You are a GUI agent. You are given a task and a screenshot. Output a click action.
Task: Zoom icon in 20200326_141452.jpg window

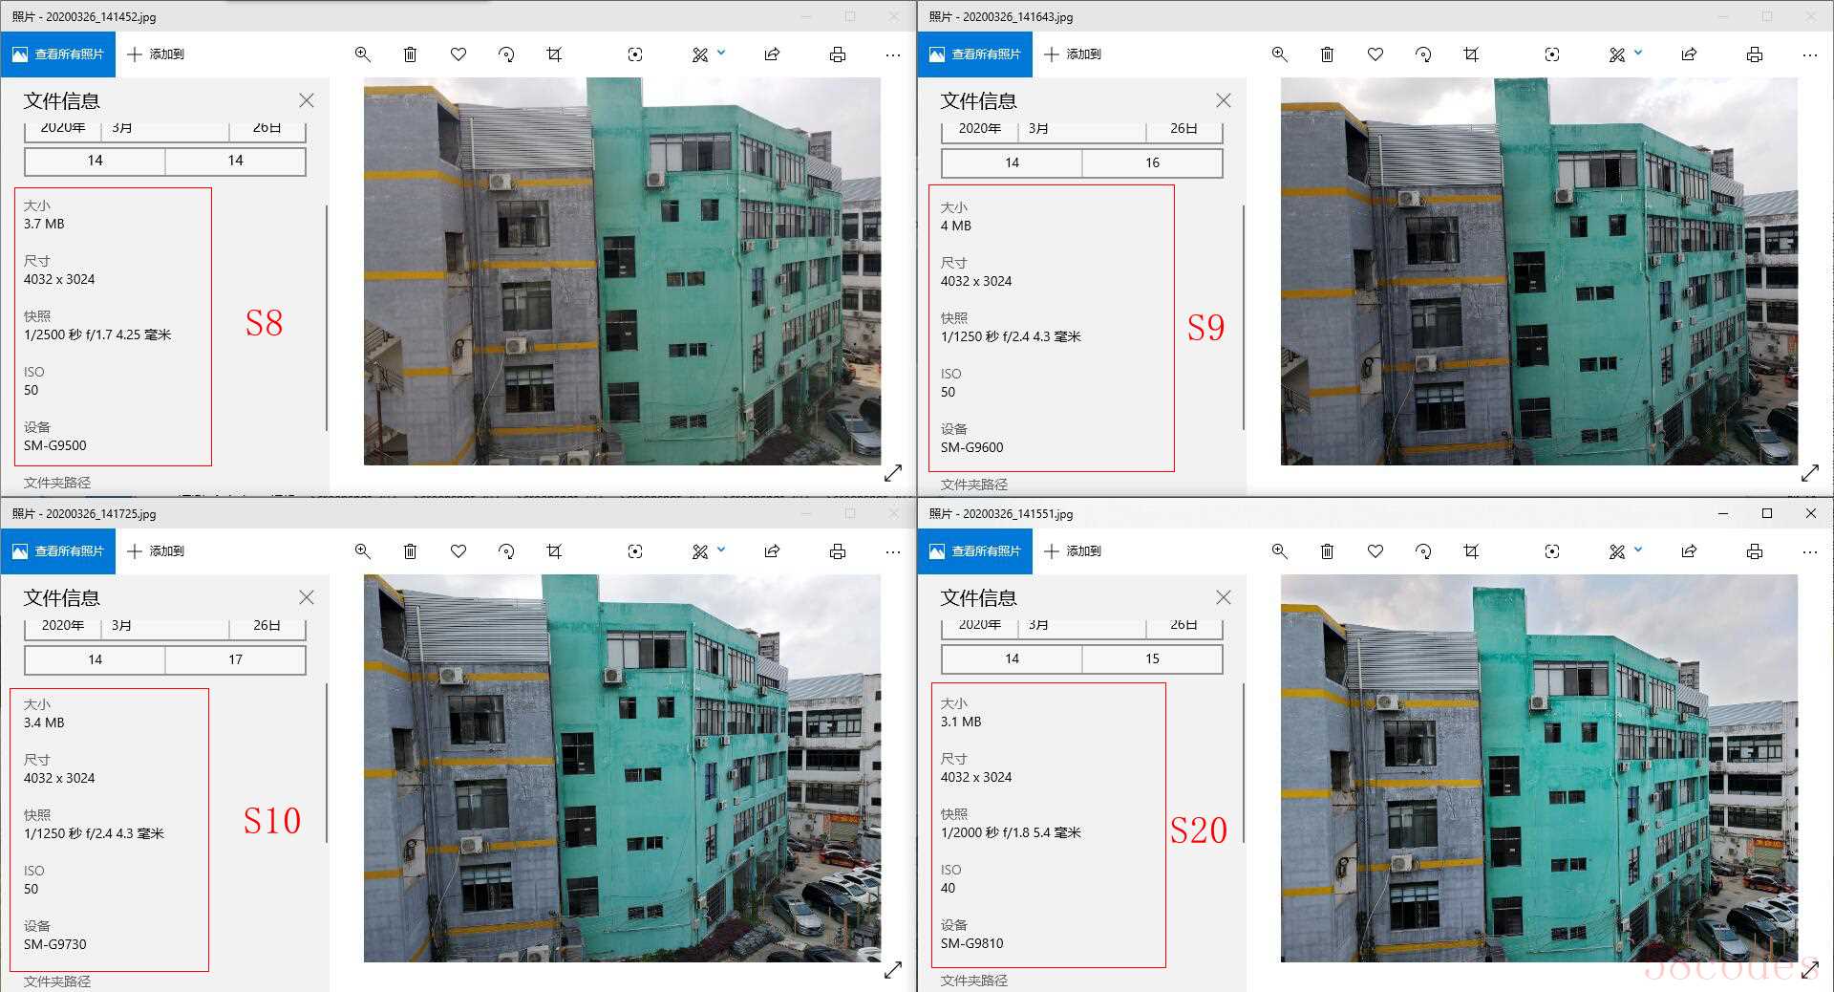point(362,54)
